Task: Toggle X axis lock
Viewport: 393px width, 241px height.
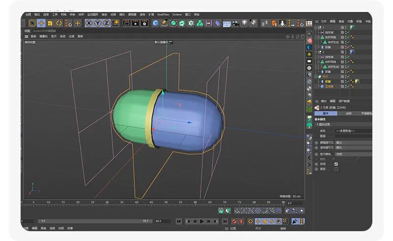Action: pyautogui.click(x=89, y=23)
